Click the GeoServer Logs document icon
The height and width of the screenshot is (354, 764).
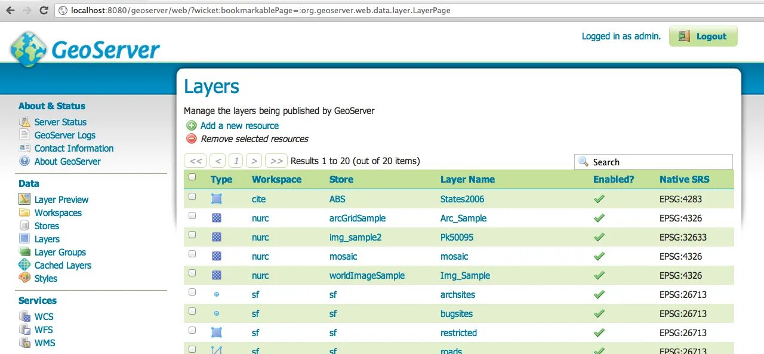pyautogui.click(x=24, y=135)
